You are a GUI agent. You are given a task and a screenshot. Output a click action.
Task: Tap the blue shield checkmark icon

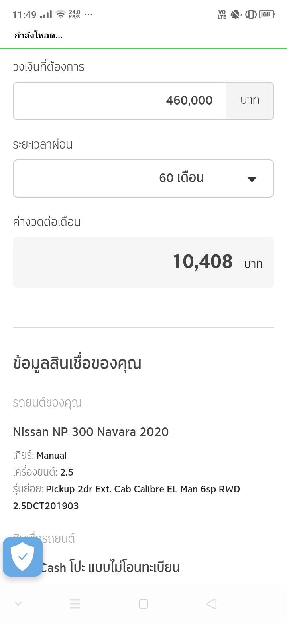tap(22, 556)
